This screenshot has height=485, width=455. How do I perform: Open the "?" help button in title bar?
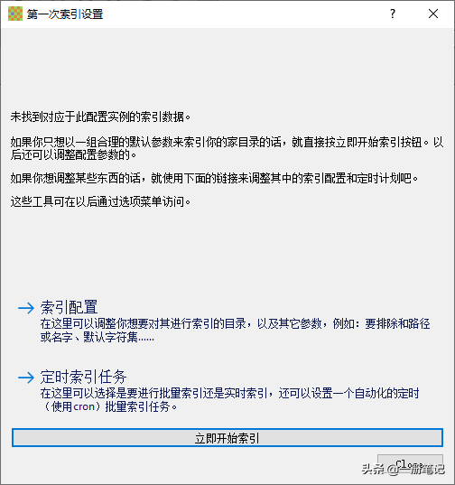(393, 14)
